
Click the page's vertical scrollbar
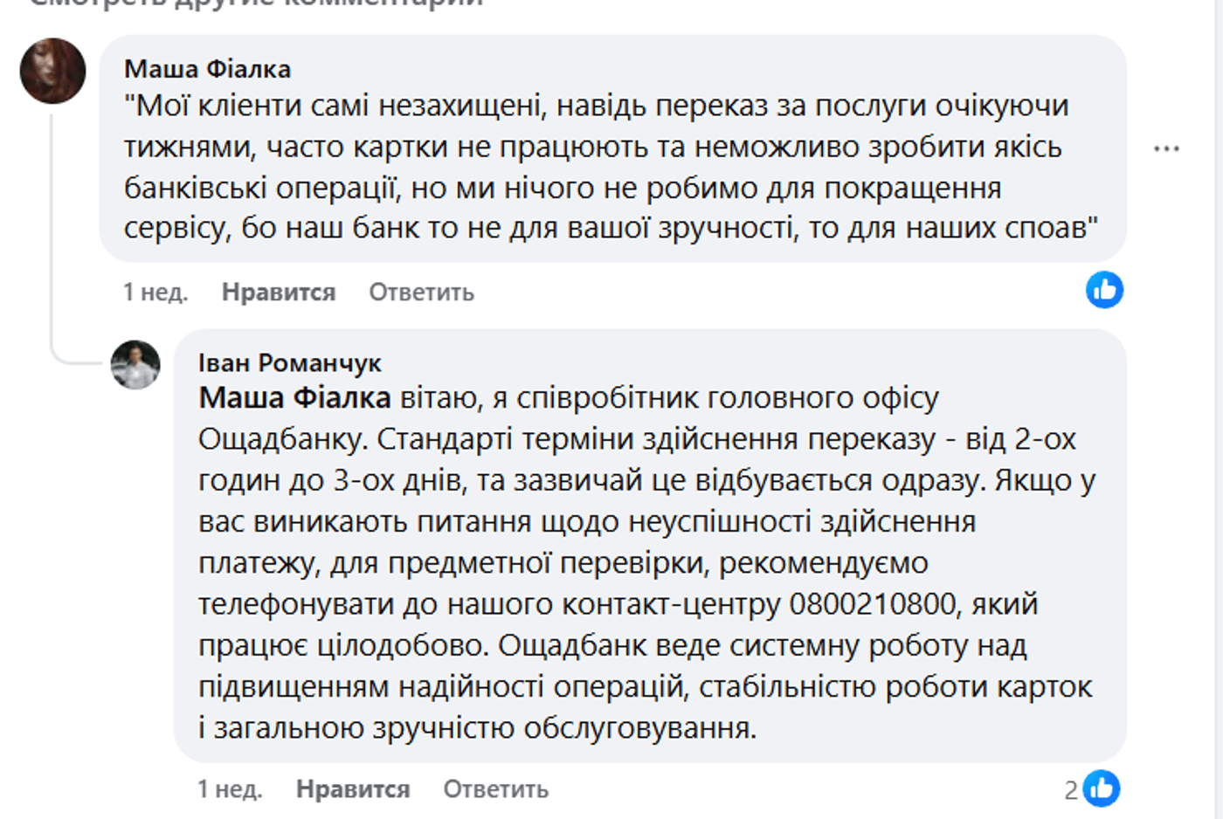click(x=1218, y=409)
